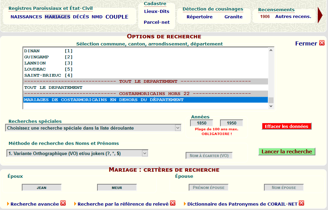Click the start year field showing 1850
The width and height of the screenshot is (328, 210).
click(202, 123)
